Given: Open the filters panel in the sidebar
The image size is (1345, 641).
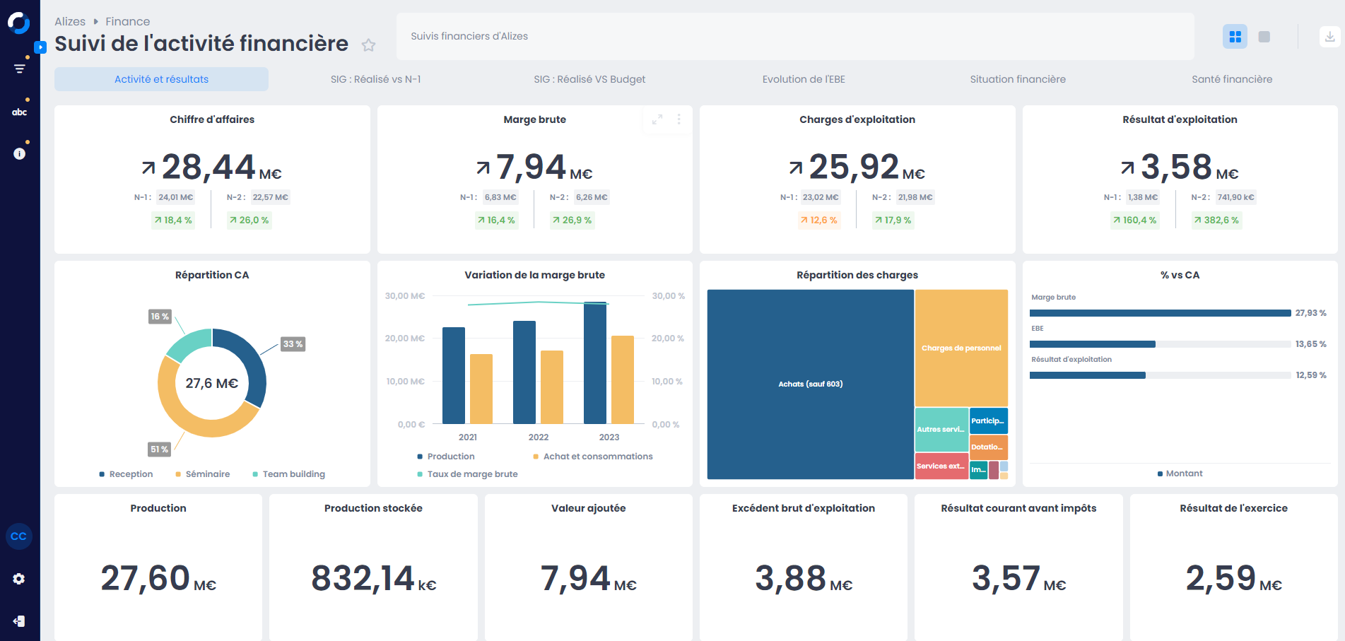Looking at the screenshot, I should tap(19, 69).
